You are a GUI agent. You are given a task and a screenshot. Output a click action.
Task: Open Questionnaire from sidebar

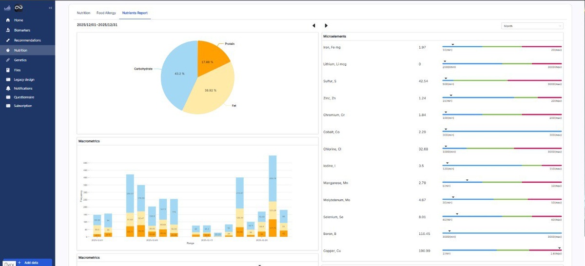click(x=27, y=97)
